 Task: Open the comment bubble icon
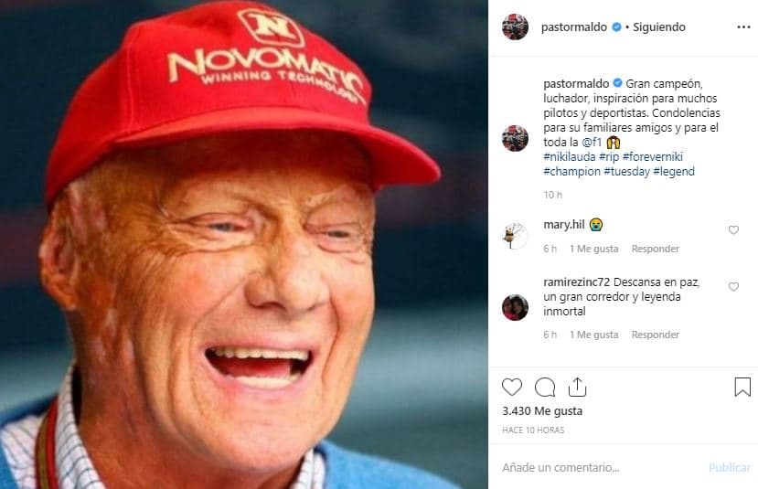click(545, 387)
